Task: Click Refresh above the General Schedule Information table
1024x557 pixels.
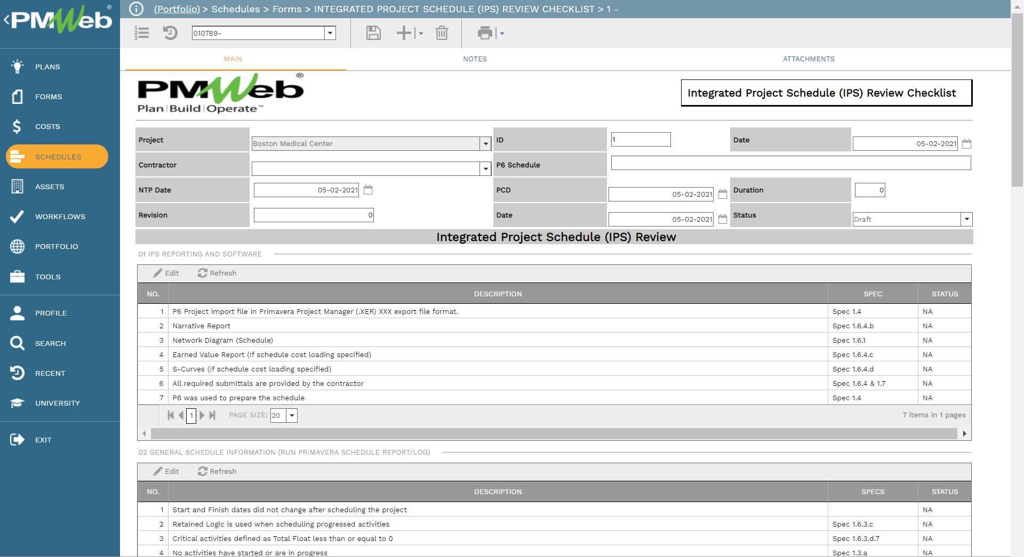Action: tap(217, 471)
